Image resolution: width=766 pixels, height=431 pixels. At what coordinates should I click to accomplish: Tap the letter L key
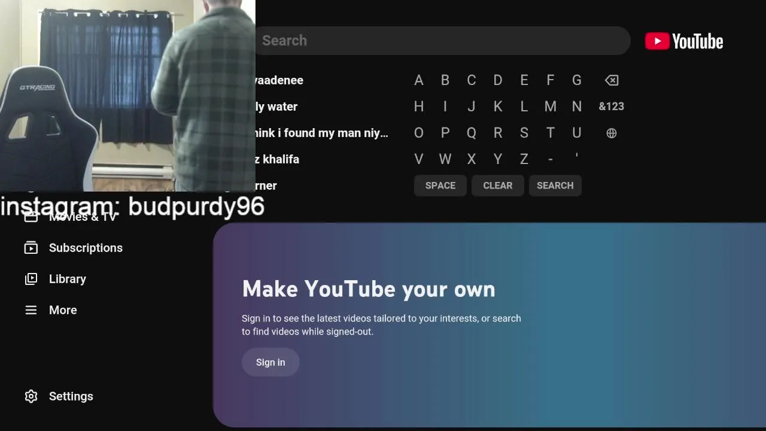[524, 107]
